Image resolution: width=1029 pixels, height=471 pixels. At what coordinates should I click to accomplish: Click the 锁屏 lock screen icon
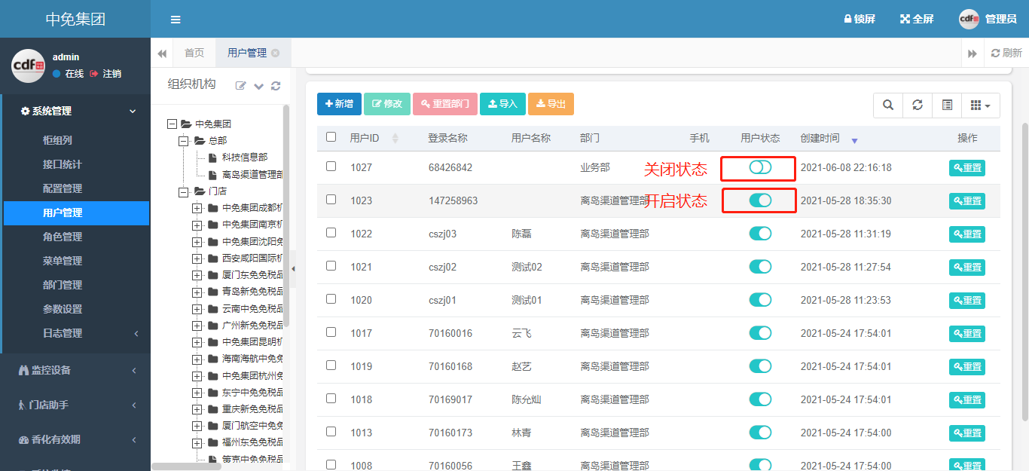(x=848, y=19)
